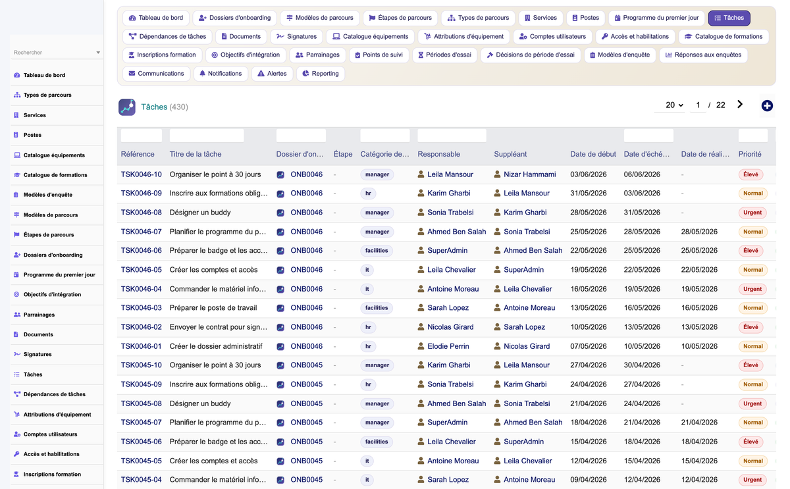Click the Programme du premier jour sidebar icon
This screenshot has height=489, width=790.
click(16, 274)
